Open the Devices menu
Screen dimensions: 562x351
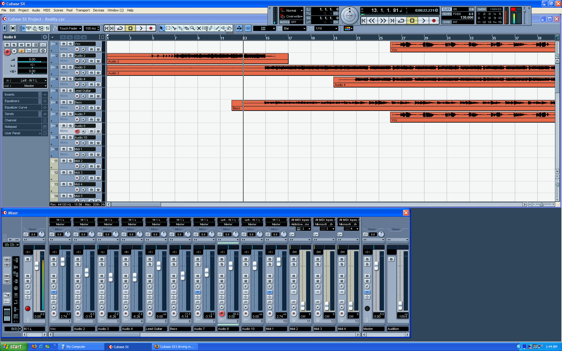(x=98, y=10)
